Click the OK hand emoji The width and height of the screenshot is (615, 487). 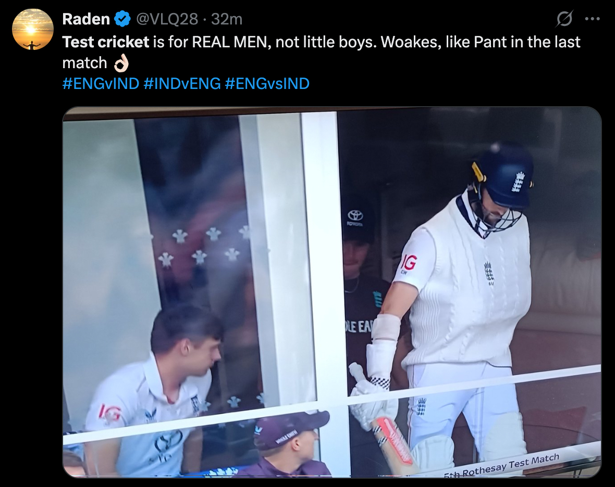(x=121, y=63)
